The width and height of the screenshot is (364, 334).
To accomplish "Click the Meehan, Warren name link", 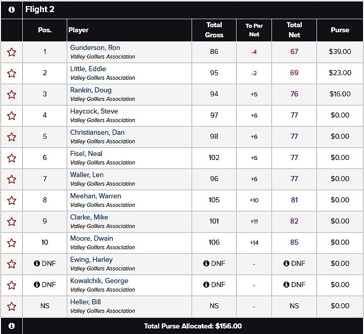I will (96, 196).
